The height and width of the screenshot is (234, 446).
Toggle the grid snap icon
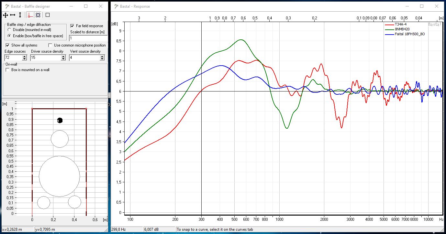(38, 15)
